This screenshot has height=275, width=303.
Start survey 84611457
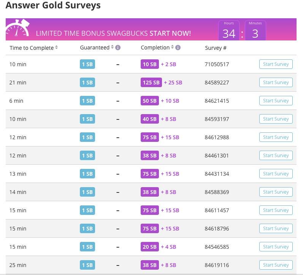276,210
